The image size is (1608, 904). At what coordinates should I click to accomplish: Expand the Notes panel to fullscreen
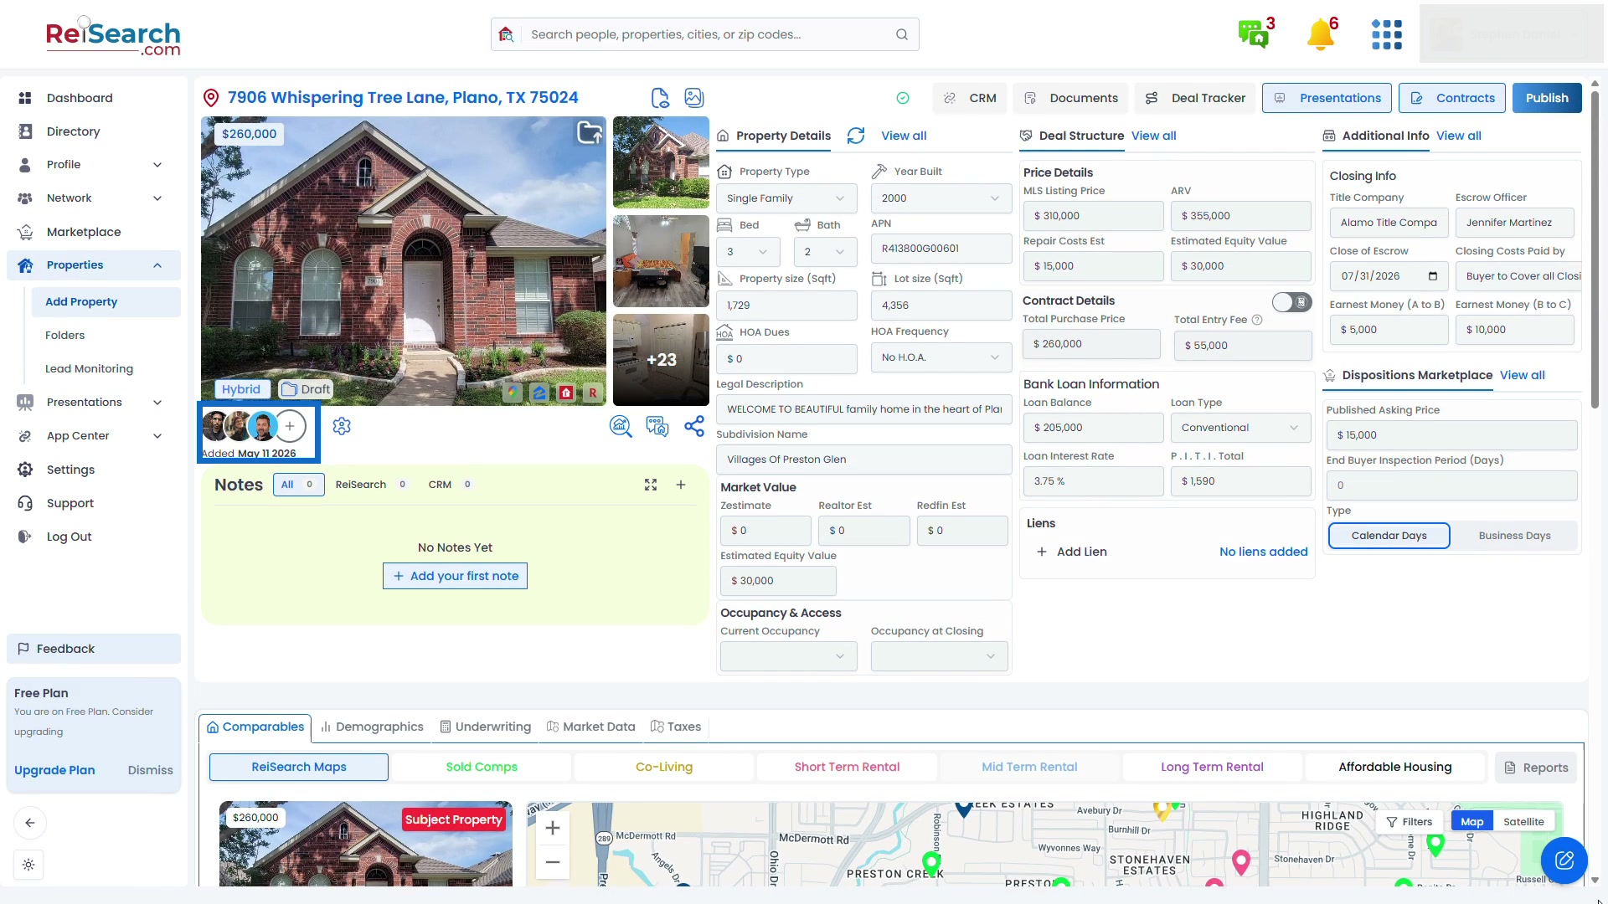click(651, 485)
